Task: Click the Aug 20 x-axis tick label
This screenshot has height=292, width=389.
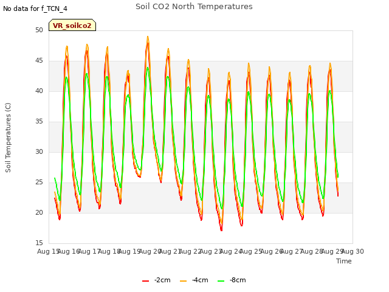Action: click(150, 251)
